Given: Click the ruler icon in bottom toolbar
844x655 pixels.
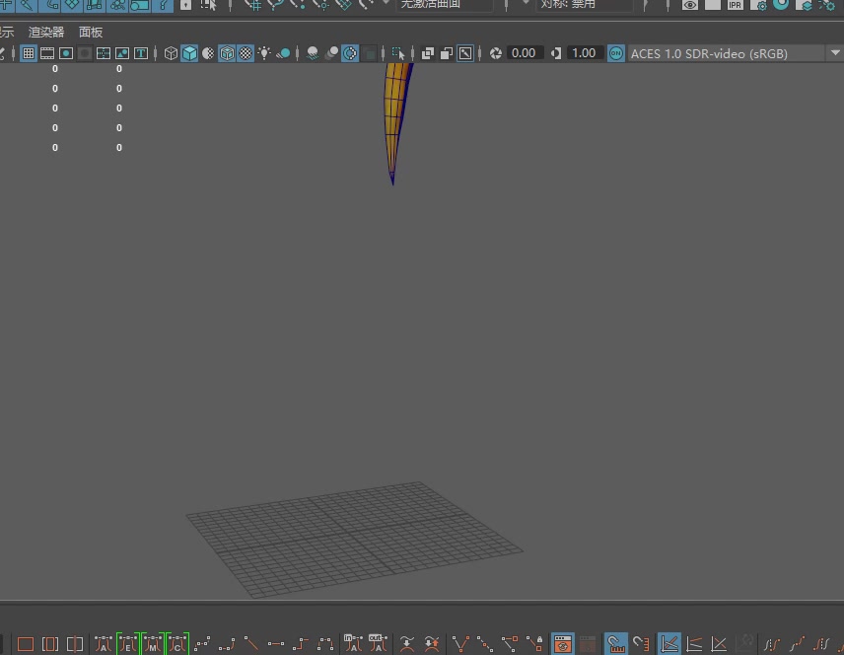Looking at the screenshot, I should click(616, 644).
